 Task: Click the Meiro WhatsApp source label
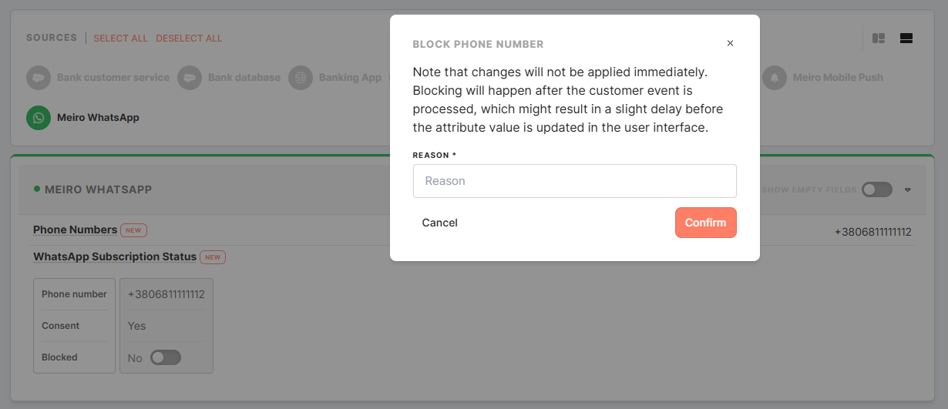(98, 118)
